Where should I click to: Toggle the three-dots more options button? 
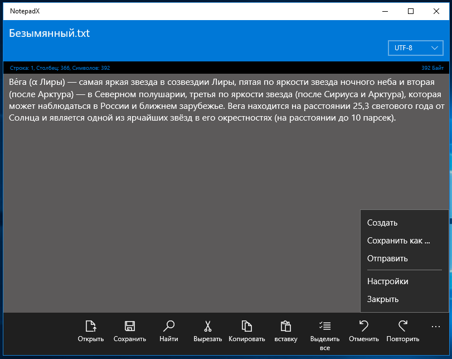click(x=436, y=327)
